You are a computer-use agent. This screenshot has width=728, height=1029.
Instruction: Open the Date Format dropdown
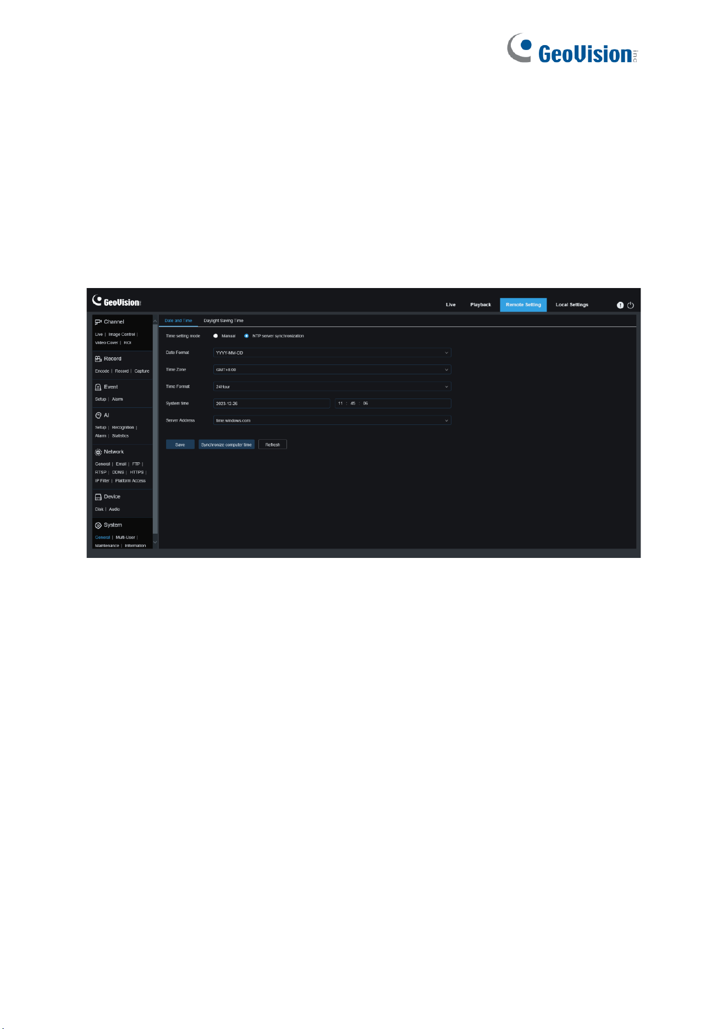pyautogui.click(x=332, y=353)
